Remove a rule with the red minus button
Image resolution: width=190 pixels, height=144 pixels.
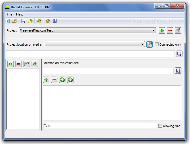click(x=54, y=80)
